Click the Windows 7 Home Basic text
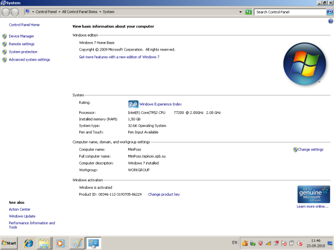This screenshot has height=250, width=334. (x=97, y=42)
